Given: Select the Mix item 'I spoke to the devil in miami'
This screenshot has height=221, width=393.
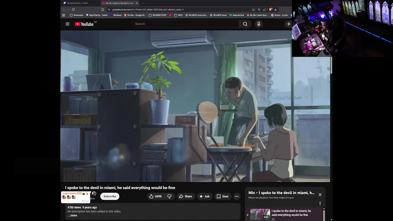Looking at the screenshot, I should coord(291,213).
